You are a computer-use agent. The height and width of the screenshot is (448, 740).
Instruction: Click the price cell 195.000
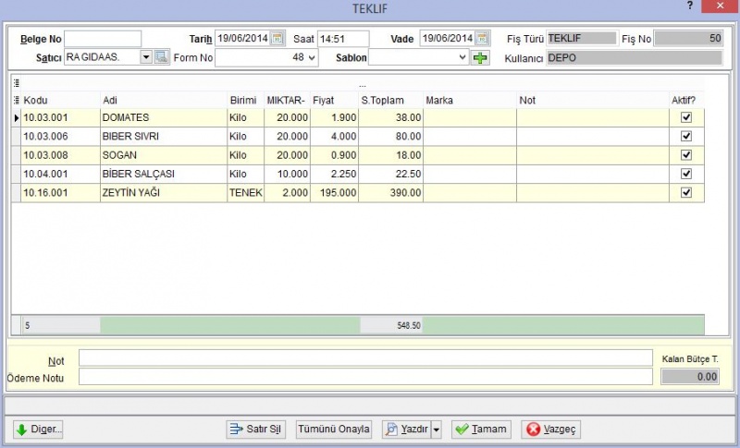(x=334, y=193)
